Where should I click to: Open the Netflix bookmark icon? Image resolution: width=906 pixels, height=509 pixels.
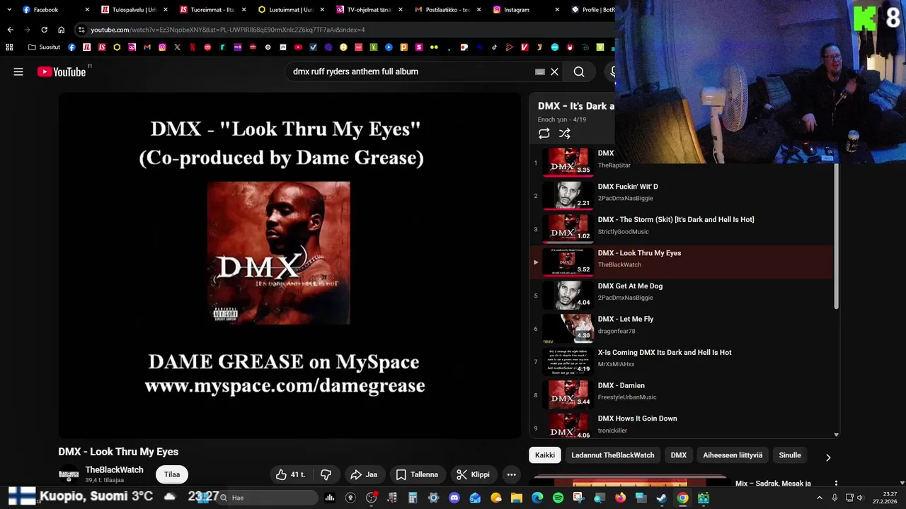[193, 47]
